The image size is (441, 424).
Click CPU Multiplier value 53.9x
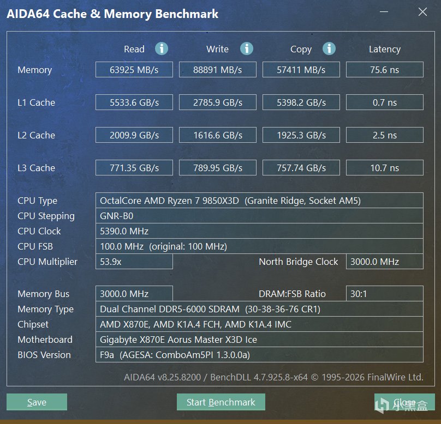point(134,262)
